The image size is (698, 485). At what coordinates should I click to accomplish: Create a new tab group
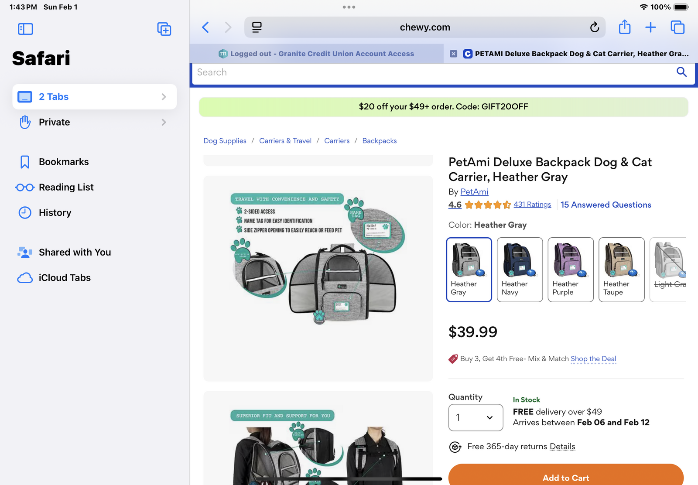(x=164, y=29)
